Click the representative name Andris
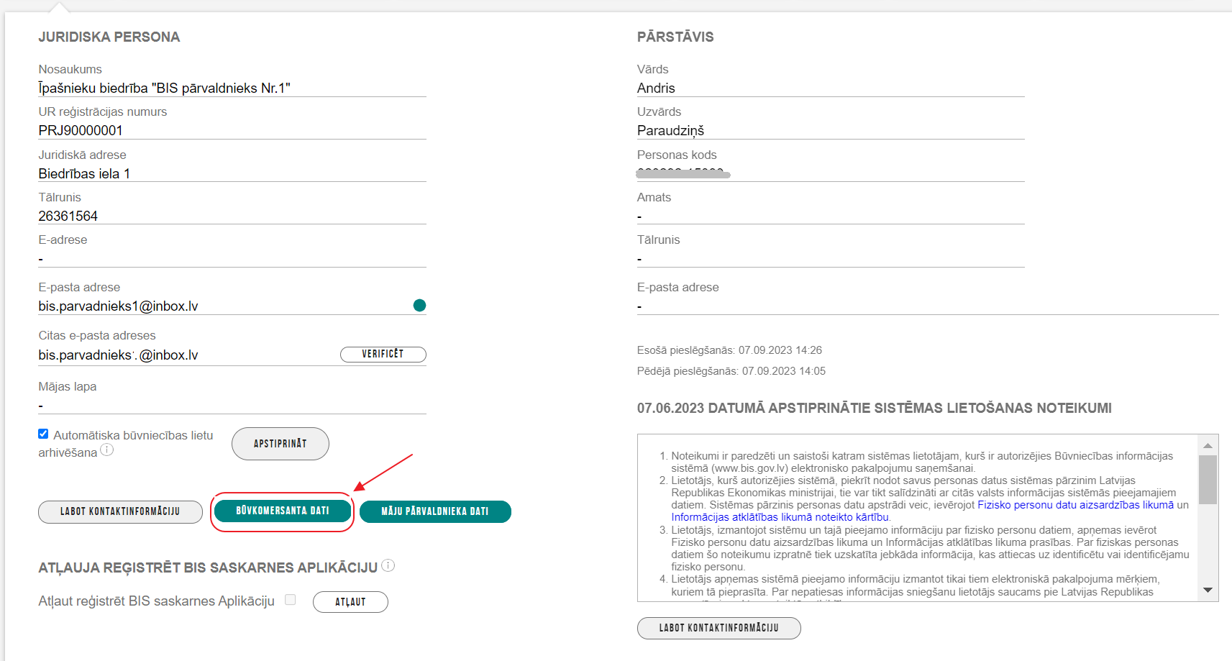The image size is (1232, 661). click(x=656, y=88)
